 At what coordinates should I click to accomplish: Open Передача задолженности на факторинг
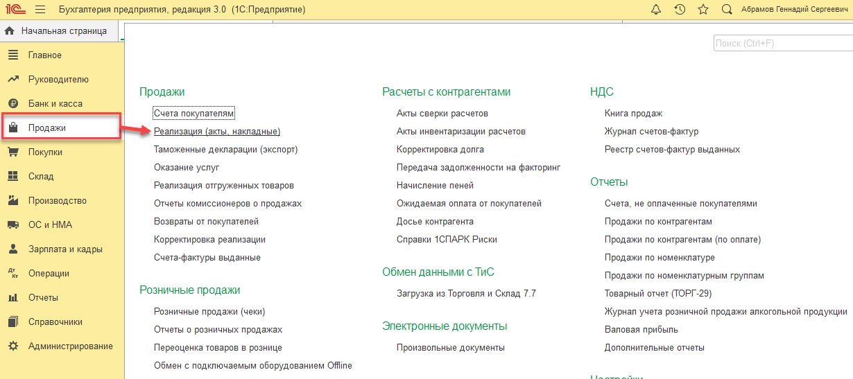click(x=479, y=167)
